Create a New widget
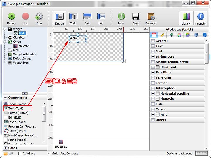Viewport: 211px width, 158px height. click(121, 18)
